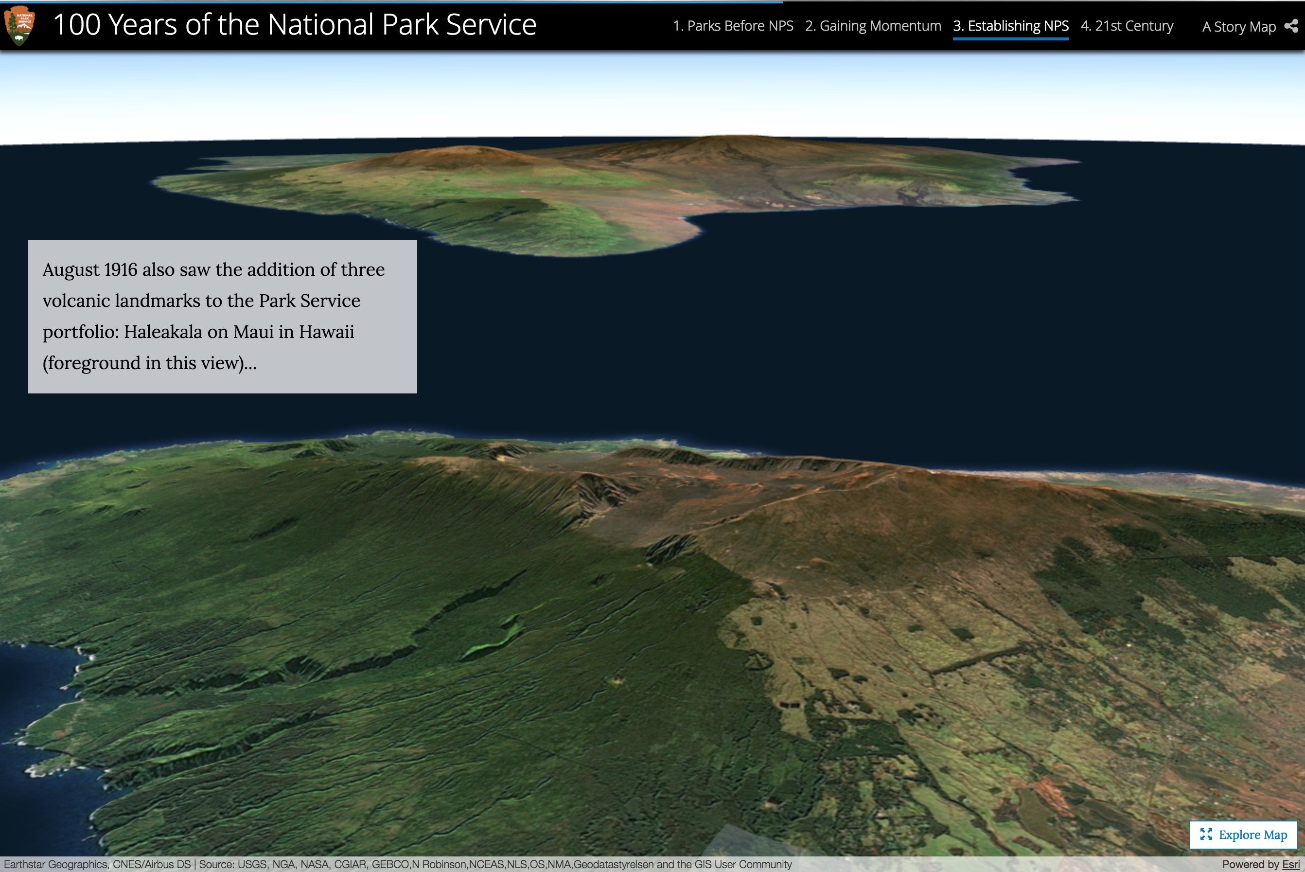Click the 100 Years of the National Park Service title

[x=295, y=25]
